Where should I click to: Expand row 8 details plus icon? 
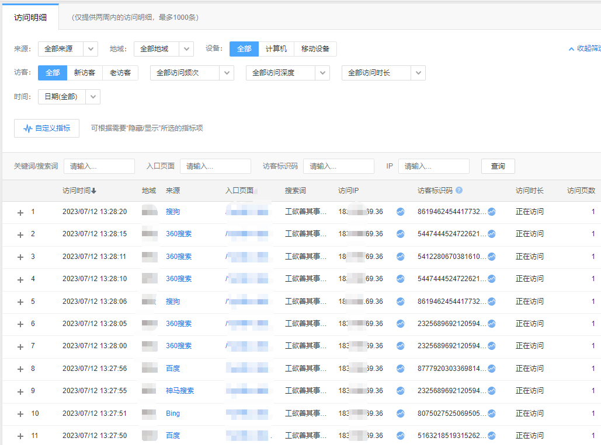click(x=20, y=369)
